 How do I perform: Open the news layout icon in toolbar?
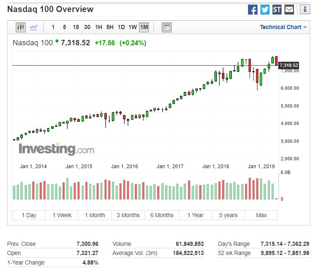point(166,27)
